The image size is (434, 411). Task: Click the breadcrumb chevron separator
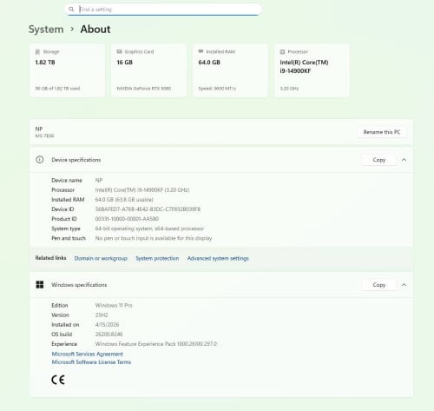[72, 29]
